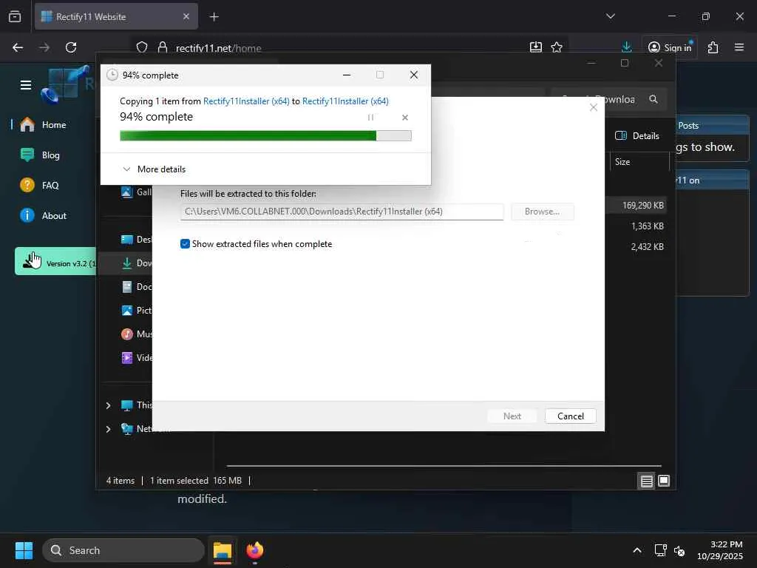Reload the Rectify11 page
Screen dimensions: 757x568
pos(71,47)
